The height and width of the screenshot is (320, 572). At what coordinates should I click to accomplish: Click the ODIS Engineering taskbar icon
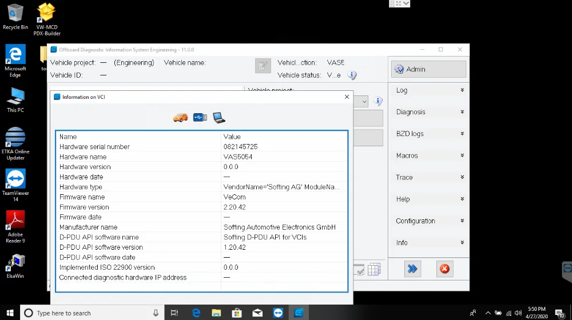click(x=299, y=313)
